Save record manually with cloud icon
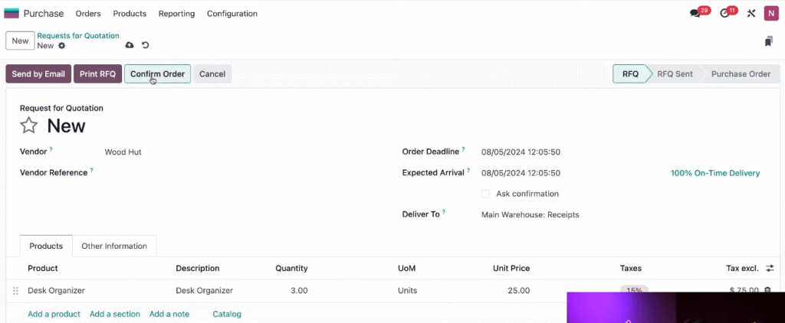The height and width of the screenshot is (323, 785). 130,45
